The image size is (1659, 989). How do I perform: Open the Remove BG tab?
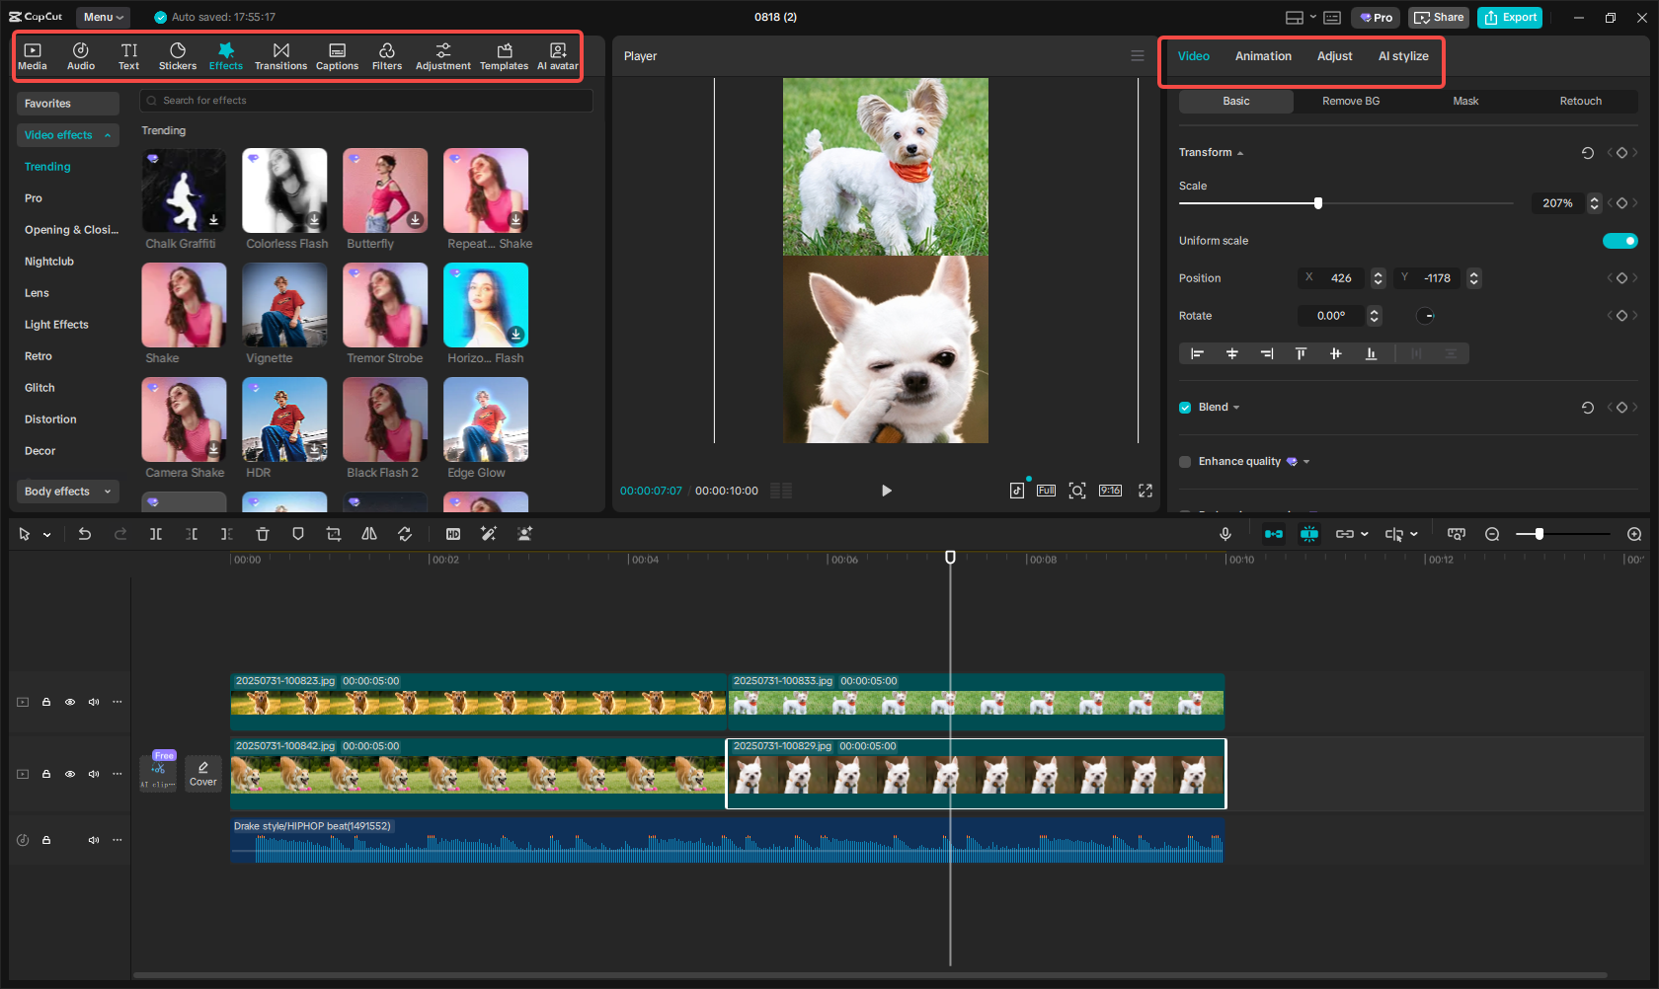point(1350,101)
